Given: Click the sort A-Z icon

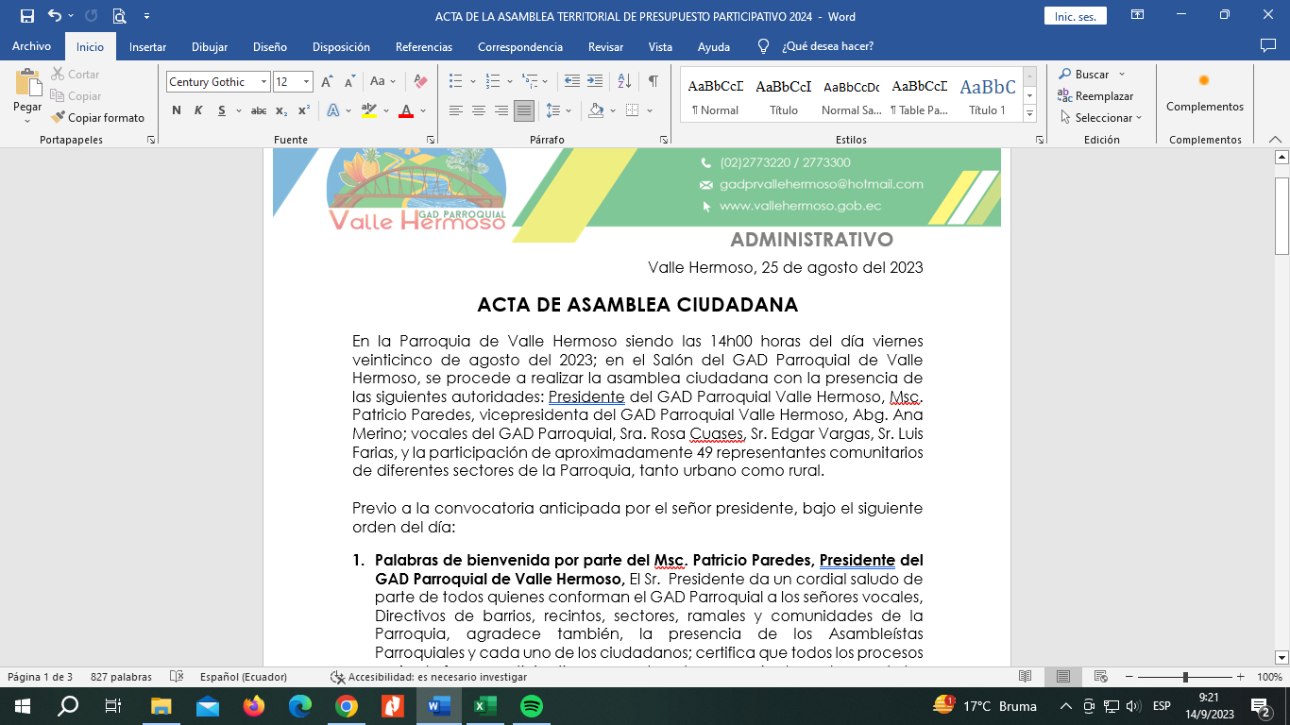Looking at the screenshot, I should tap(624, 82).
